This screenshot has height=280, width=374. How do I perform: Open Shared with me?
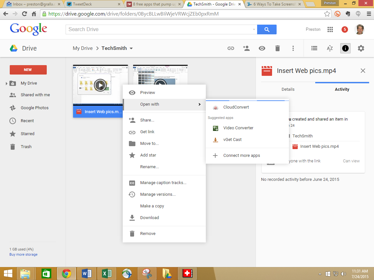(x=35, y=95)
